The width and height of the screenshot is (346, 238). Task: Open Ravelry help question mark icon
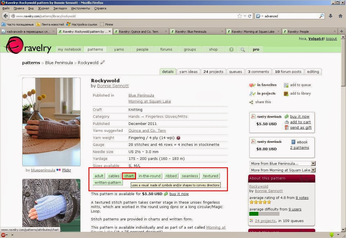[231, 50]
